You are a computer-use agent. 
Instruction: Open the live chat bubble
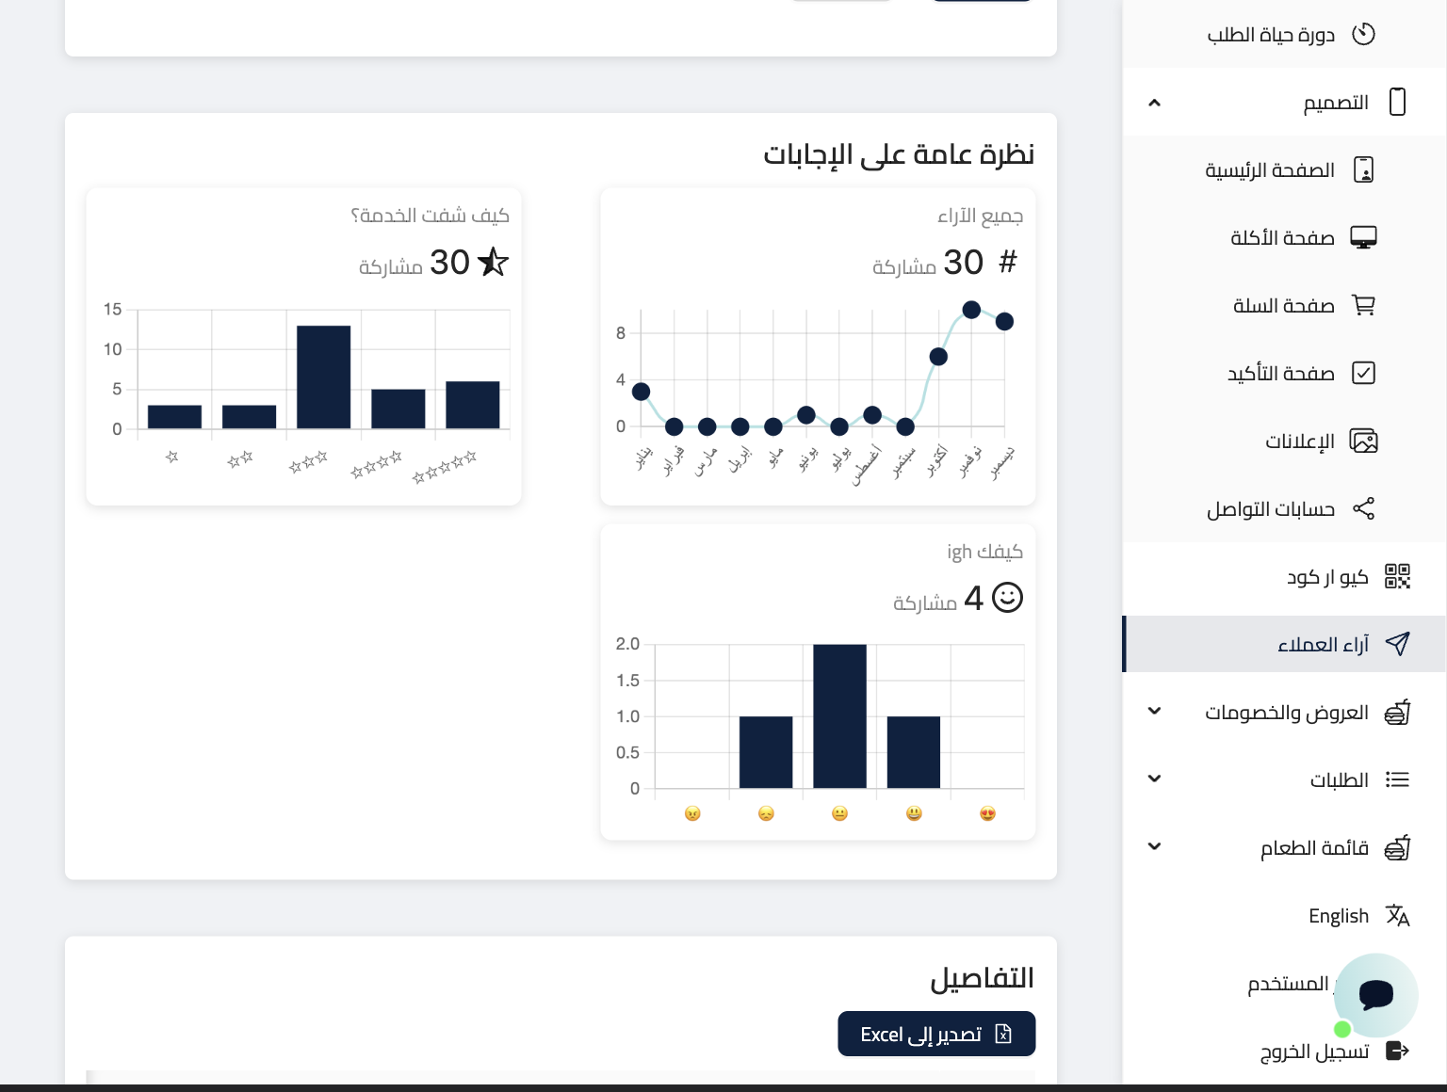tap(1375, 994)
